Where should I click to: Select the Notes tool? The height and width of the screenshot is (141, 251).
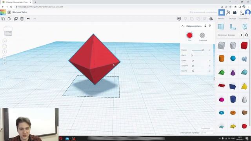pos(245,27)
